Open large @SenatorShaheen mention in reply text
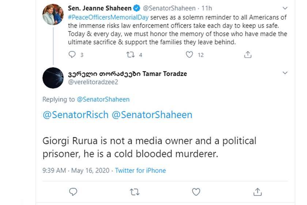This screenshot has height=205, width=307. [152, 115]
